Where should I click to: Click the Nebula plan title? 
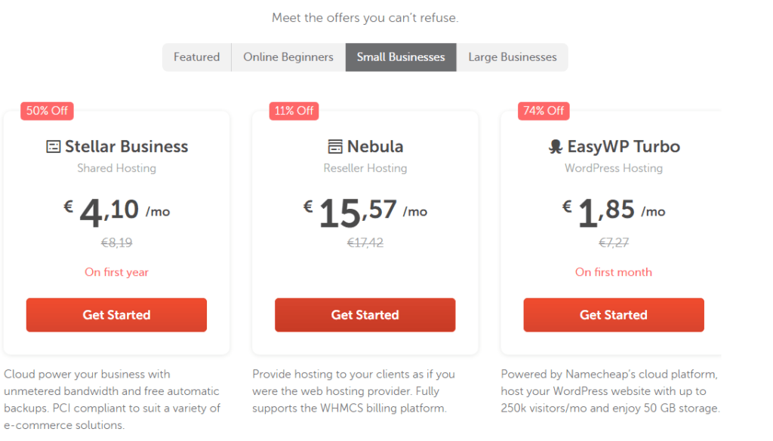coord(375,147)
